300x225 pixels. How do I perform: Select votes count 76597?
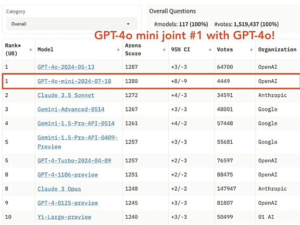pos(225,160)
